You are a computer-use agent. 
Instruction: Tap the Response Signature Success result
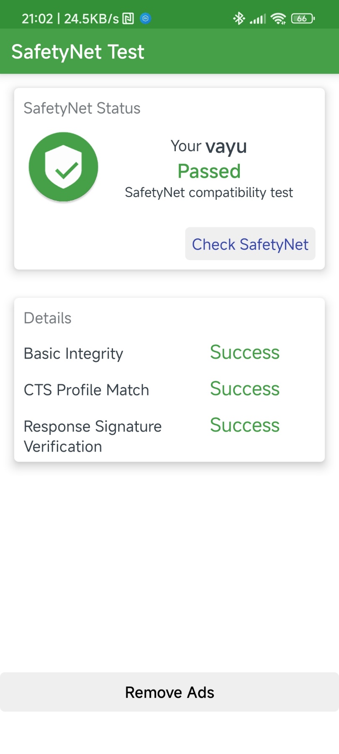click(x=245, y=425)
